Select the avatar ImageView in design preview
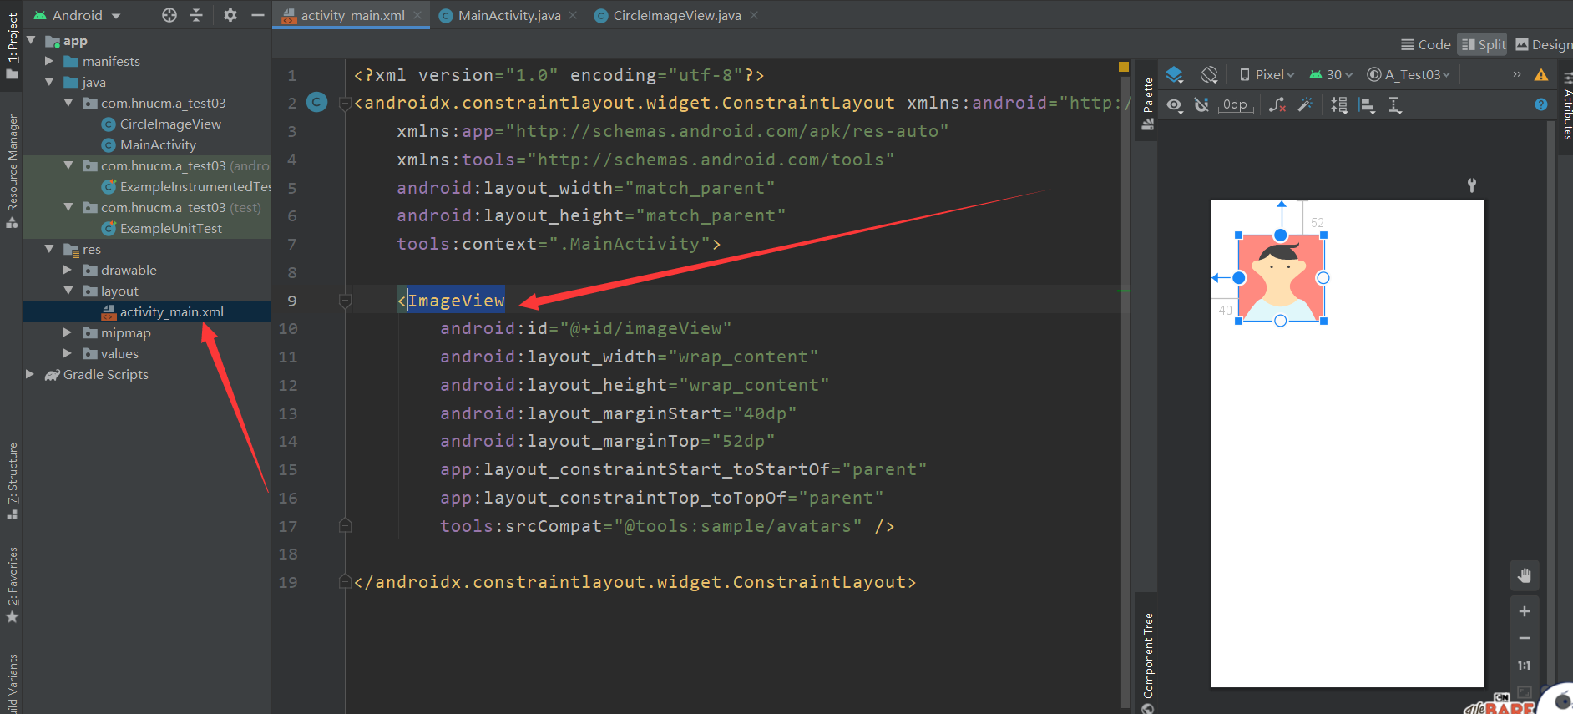 [1280, 278]
